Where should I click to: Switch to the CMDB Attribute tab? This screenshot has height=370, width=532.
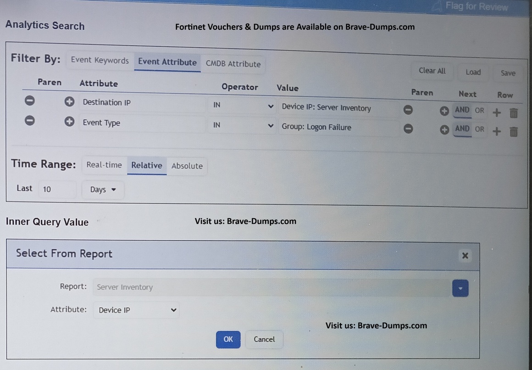tap(233, 64)
